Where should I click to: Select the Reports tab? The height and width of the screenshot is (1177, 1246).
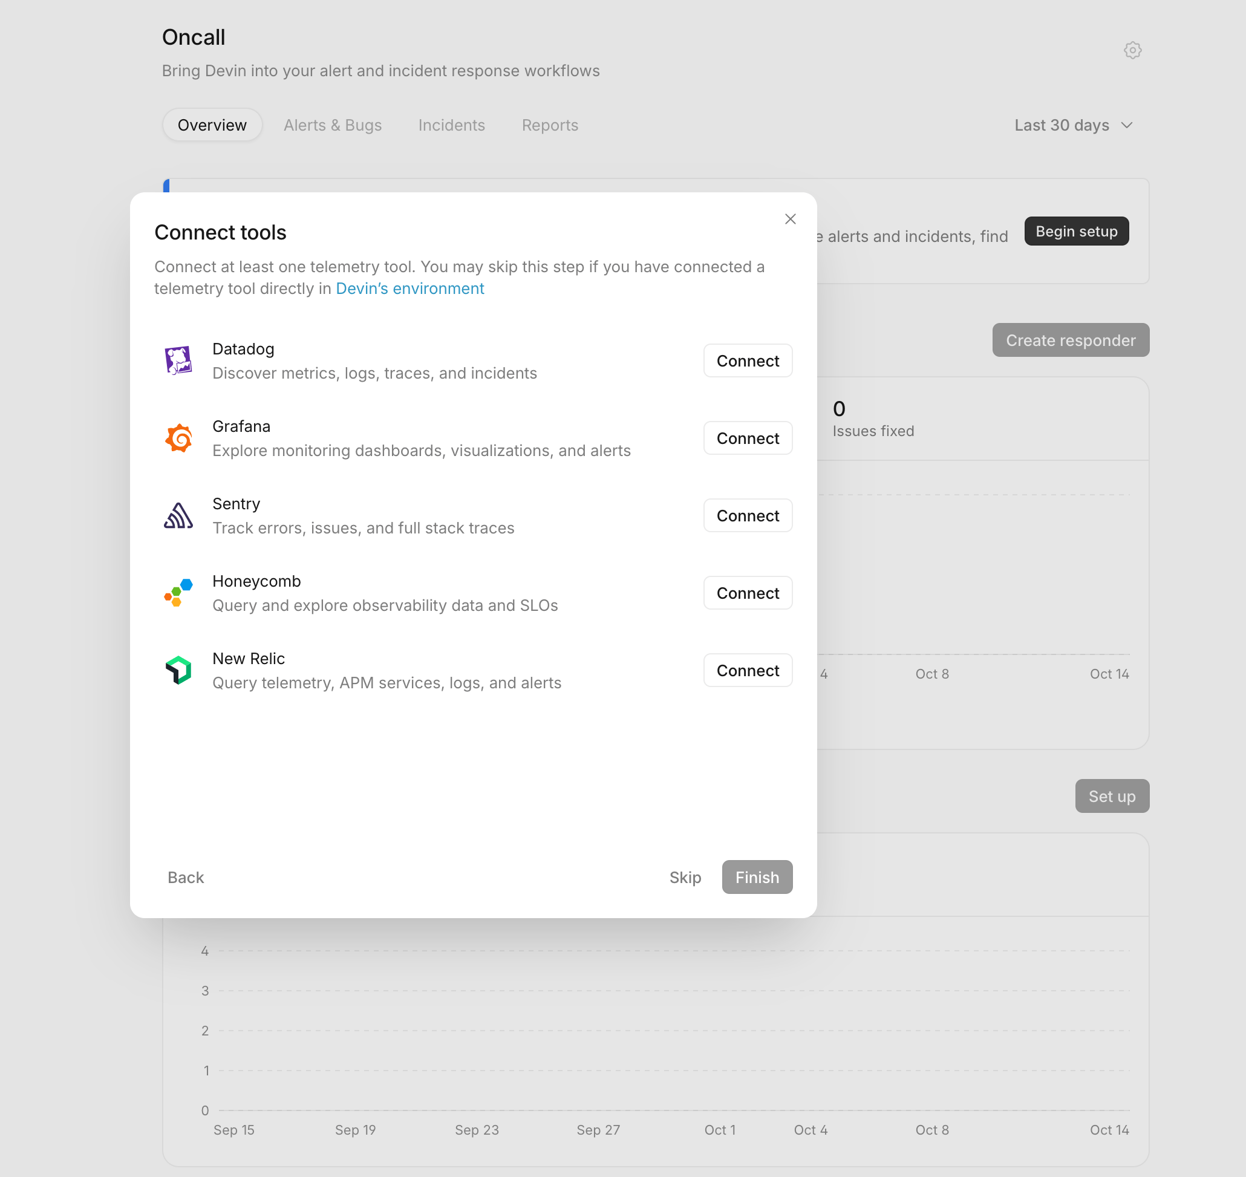click(x=550, y=125)
